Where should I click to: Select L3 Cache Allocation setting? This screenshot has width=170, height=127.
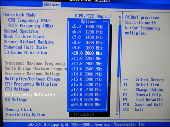click(26, 52)
